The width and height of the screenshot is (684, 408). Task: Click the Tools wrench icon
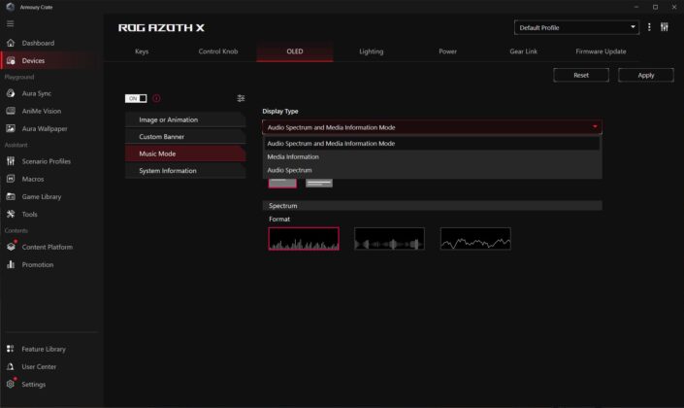pos(11,214)
